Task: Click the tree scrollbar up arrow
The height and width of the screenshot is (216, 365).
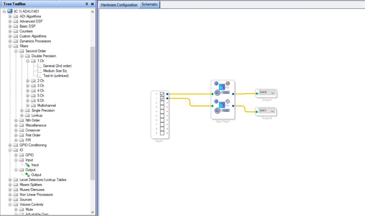Action: point(93,12)
